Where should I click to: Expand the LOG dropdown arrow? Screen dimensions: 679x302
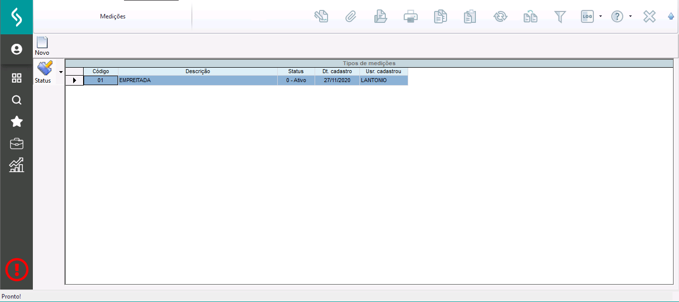[600, 16]
